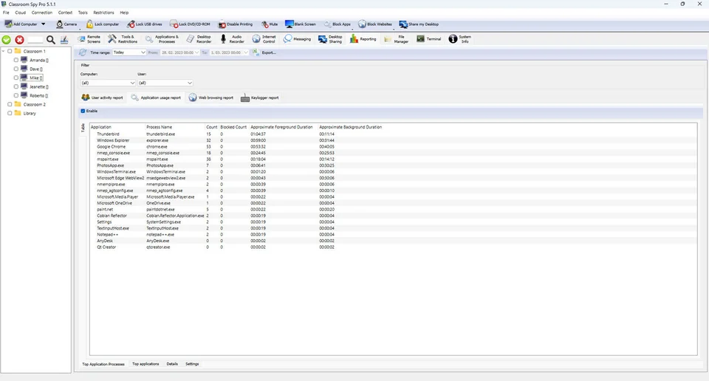Screen dimensions: 709x381
Task: Switch to Top applications tab
Action: click(145, 364)
